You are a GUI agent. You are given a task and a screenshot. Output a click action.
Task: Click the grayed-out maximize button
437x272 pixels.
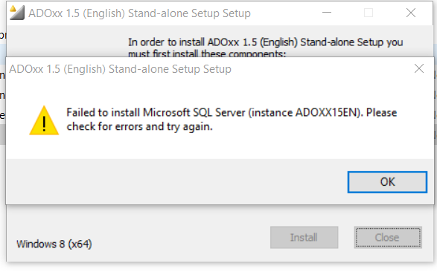tap(369, 13)
